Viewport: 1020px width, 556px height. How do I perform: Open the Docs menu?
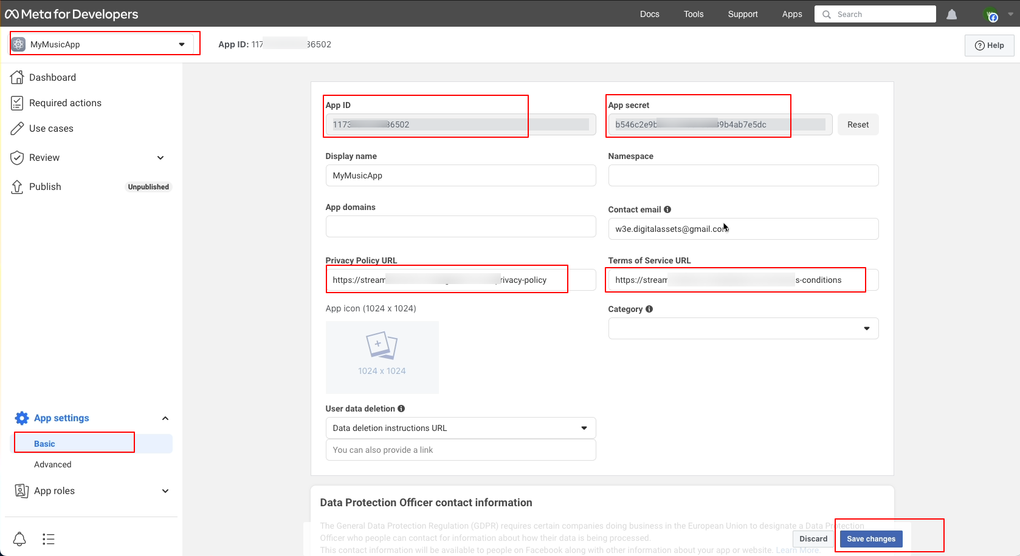coord(649,14)
